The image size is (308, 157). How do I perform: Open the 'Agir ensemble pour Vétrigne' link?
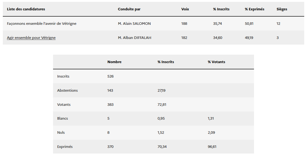click(31, 38)
